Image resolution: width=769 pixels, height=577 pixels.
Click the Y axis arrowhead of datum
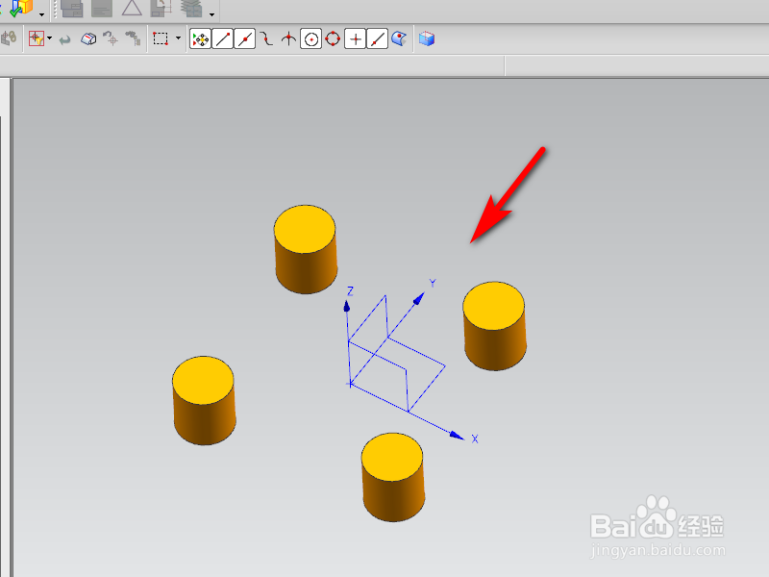pyautogui.click(x=419, y=299)
